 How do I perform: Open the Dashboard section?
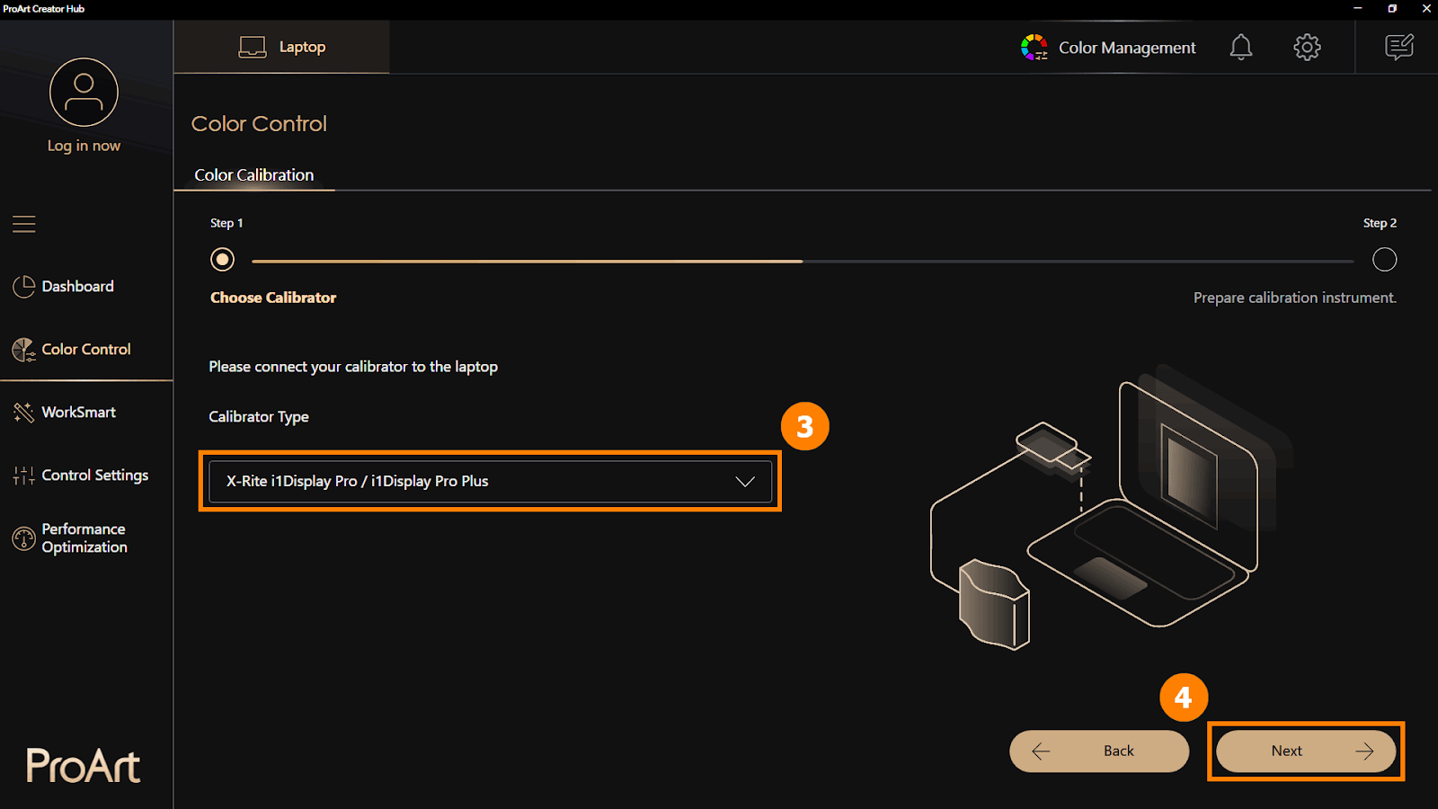point(77,287)
